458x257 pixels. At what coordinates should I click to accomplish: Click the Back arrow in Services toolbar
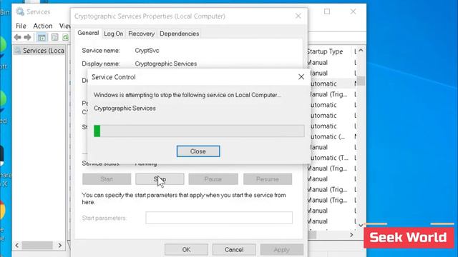coord(17,37)
